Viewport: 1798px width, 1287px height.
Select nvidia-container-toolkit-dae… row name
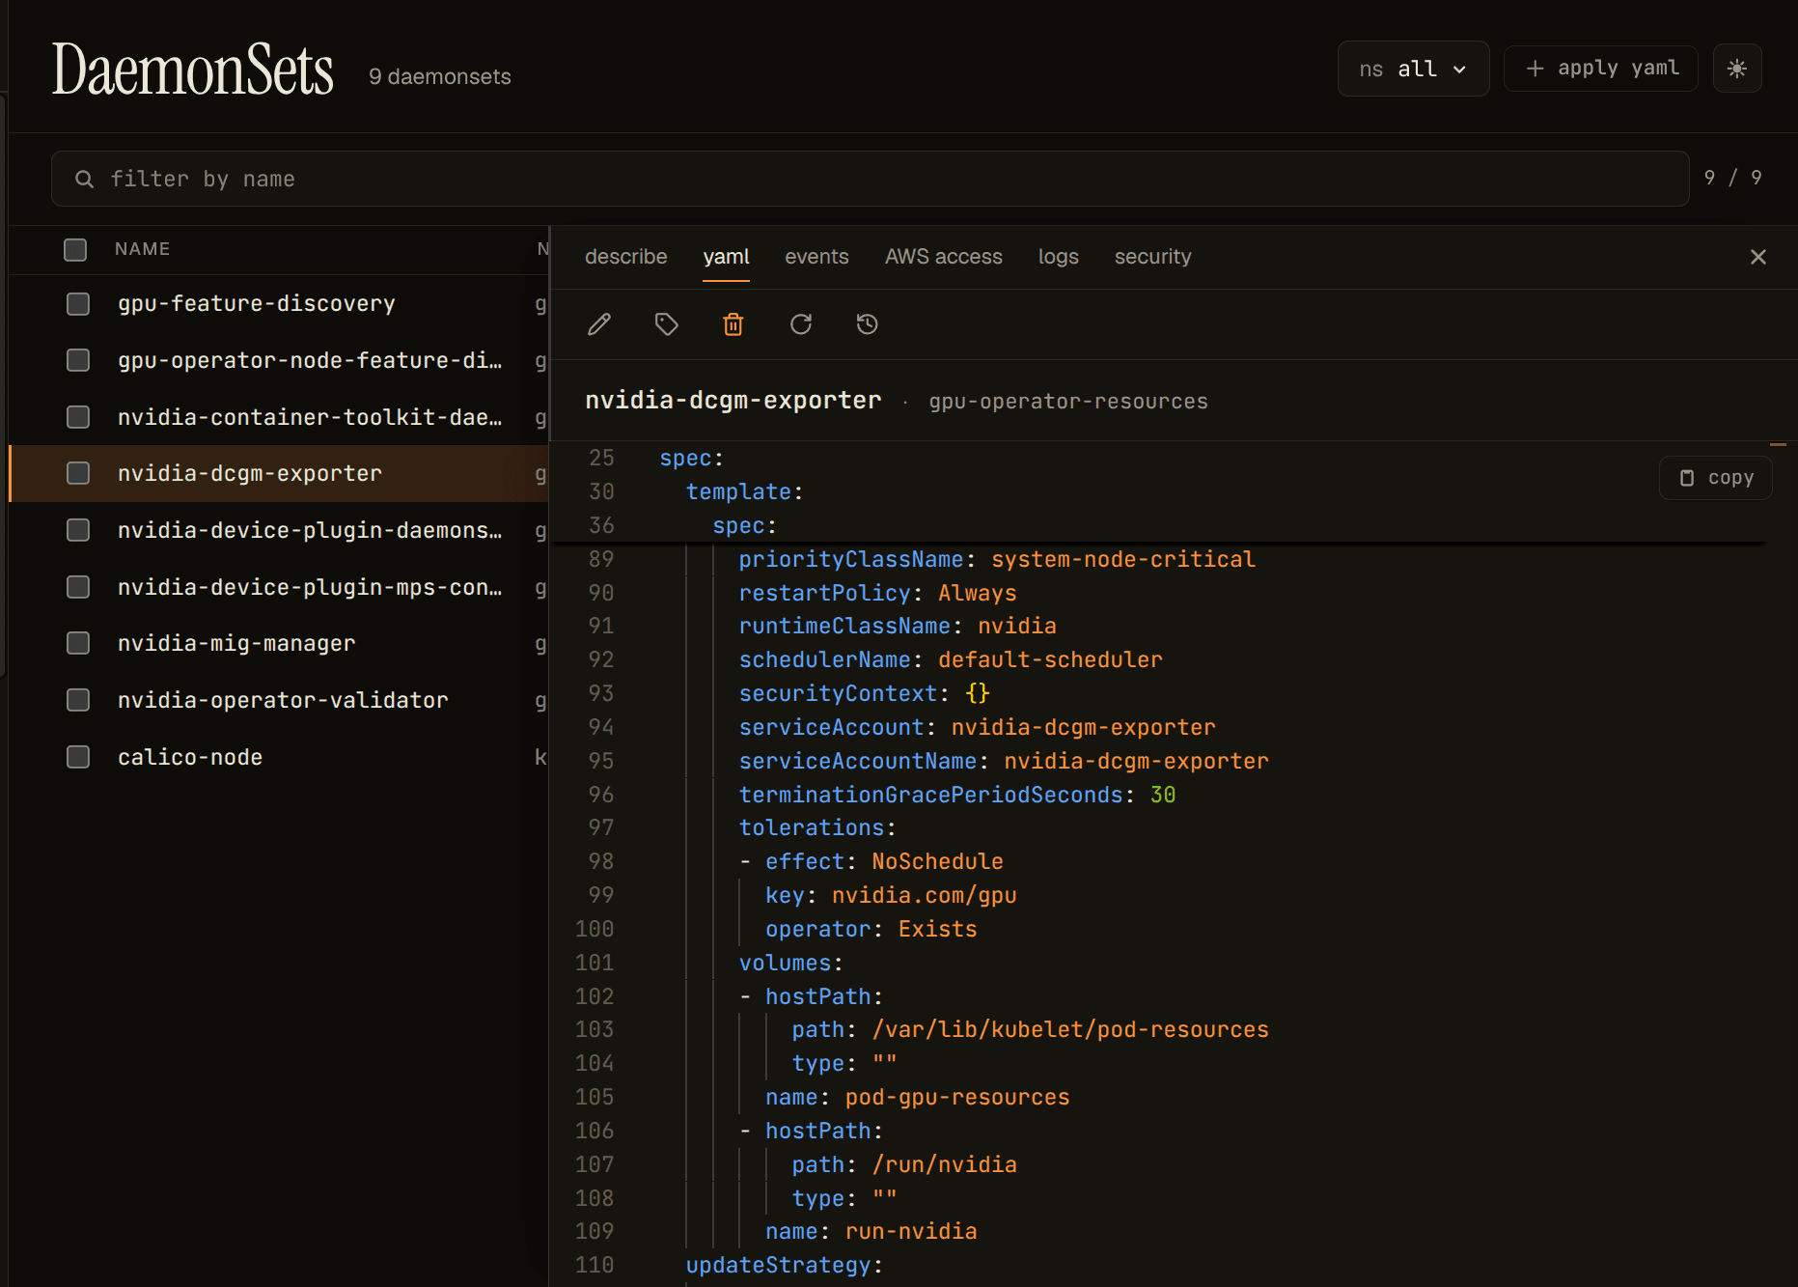click(x=310, y=417)
